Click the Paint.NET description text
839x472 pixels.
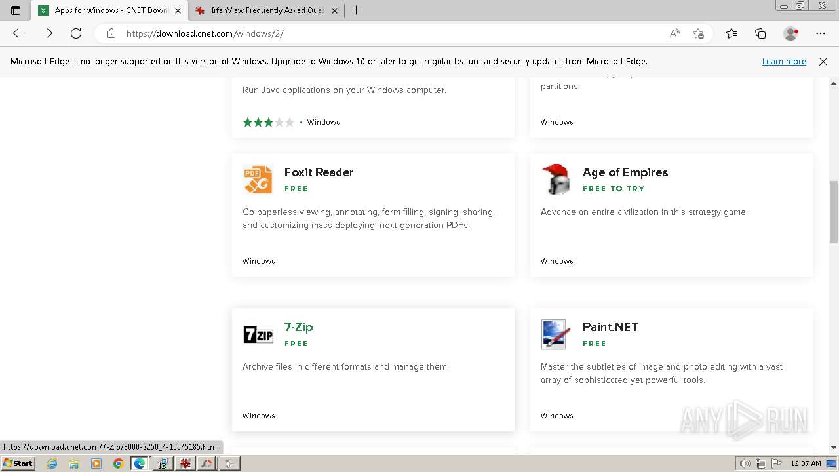pyautogui.click(x=661, y=373)
